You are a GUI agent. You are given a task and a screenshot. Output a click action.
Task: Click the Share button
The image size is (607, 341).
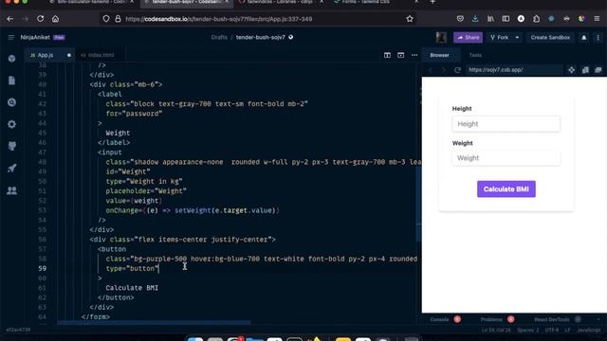pyautogui.click(x=468, y=38)
